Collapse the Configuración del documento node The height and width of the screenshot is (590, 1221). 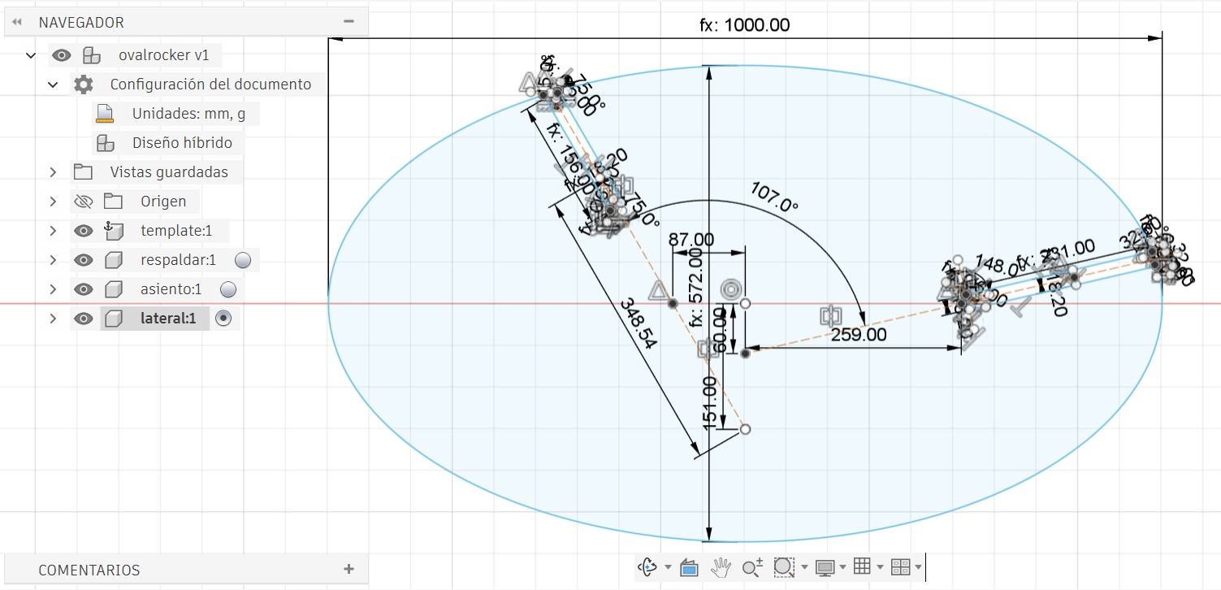click(53, 85)
